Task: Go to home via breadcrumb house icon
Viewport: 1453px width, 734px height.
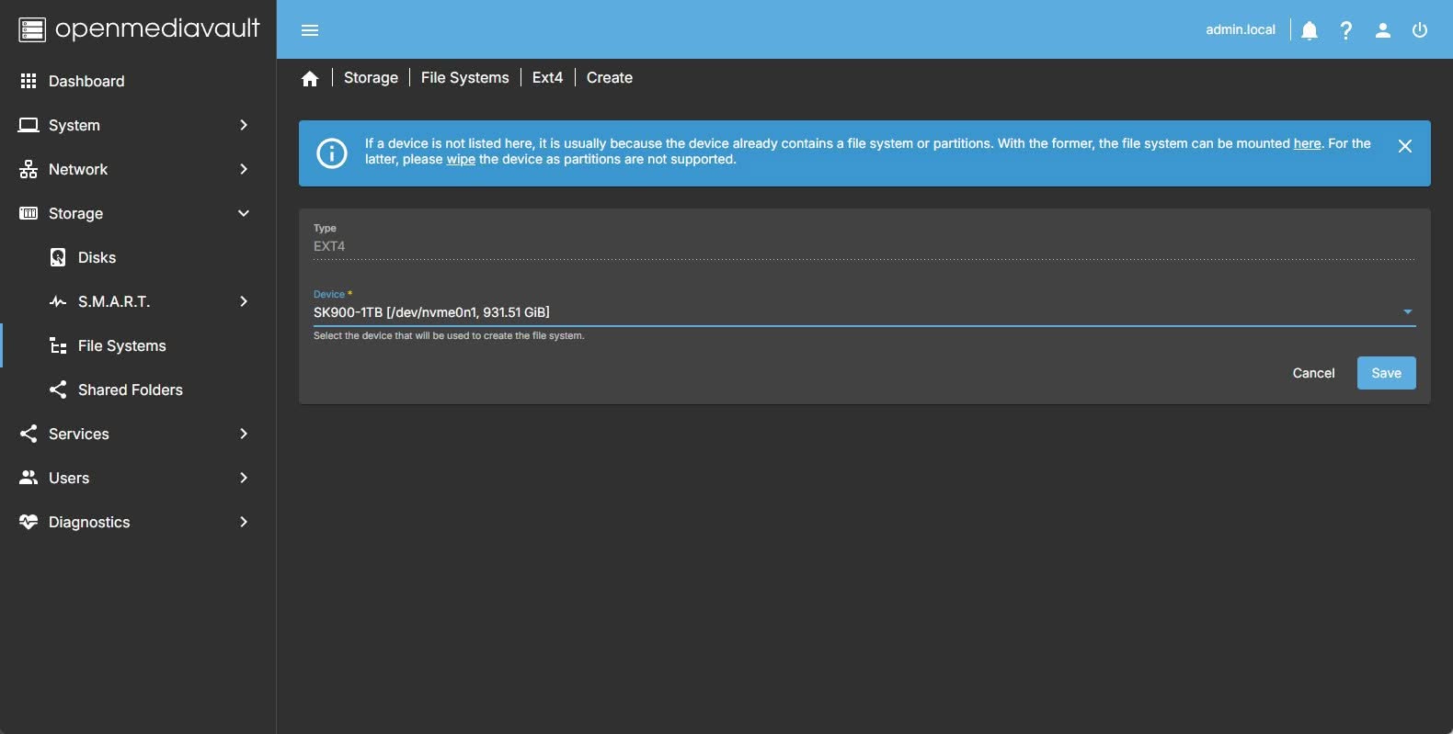Action: 310,78
